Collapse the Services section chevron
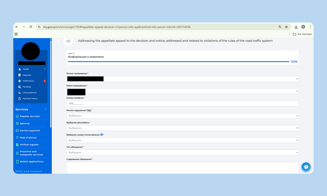The image size is (327, 196). [46, 110]
